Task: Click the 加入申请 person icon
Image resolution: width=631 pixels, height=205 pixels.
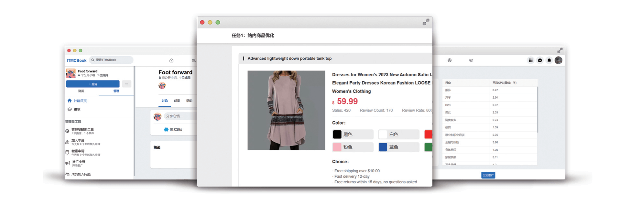Action: tap(67, 142)
